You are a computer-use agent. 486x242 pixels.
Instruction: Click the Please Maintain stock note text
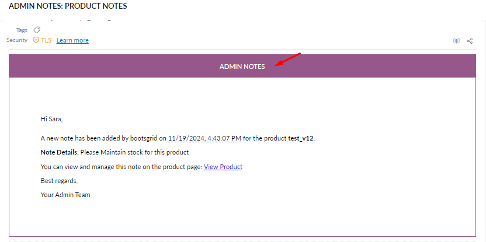[x=134, y=152]
